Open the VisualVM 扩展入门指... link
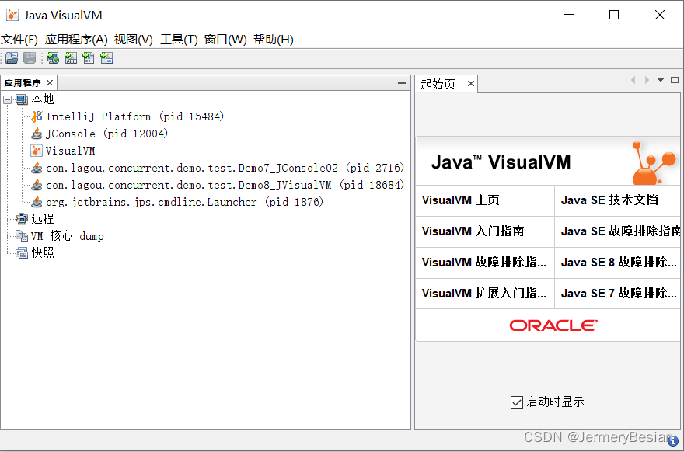Viewport: 684px width, 452px height. (483, 294)
